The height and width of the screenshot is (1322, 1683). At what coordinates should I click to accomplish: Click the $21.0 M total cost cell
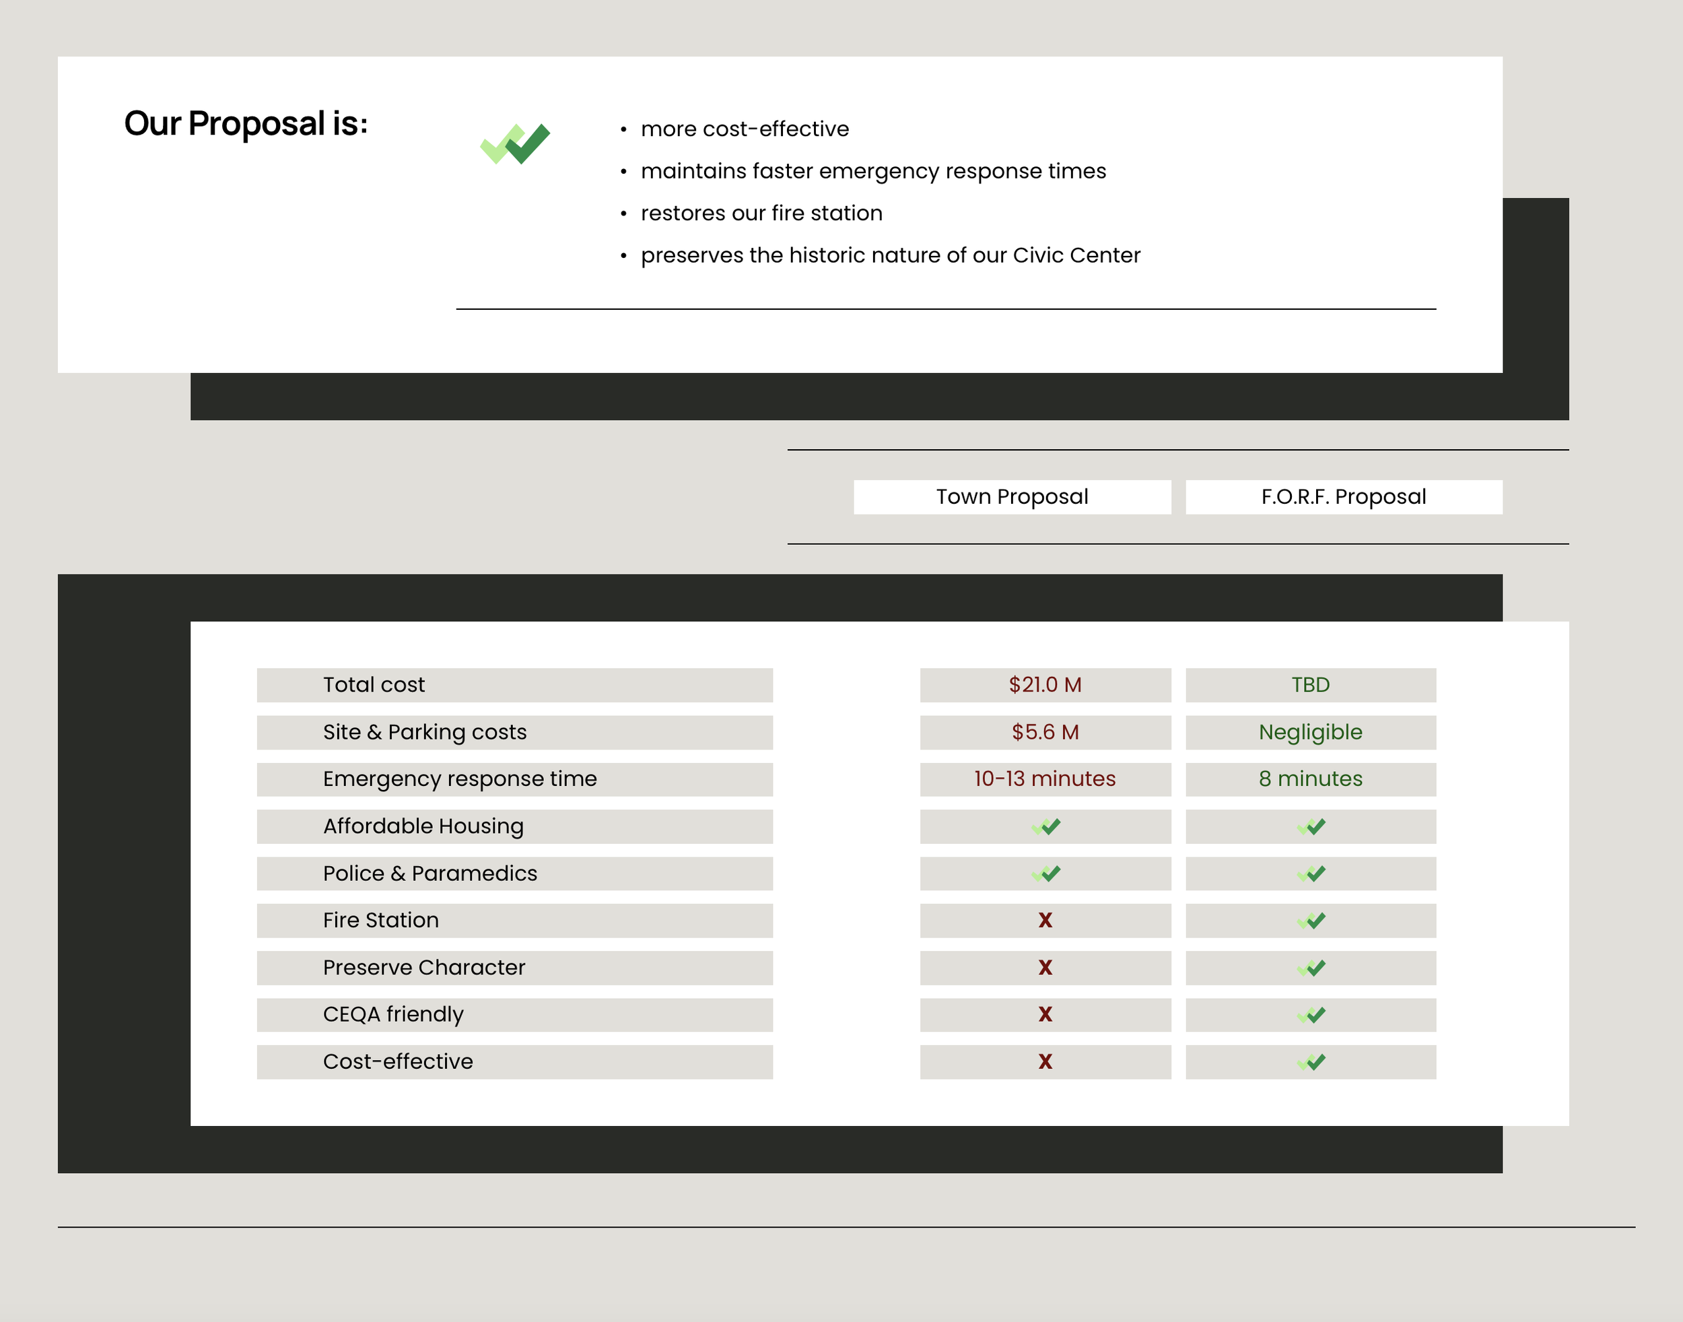1045,685
